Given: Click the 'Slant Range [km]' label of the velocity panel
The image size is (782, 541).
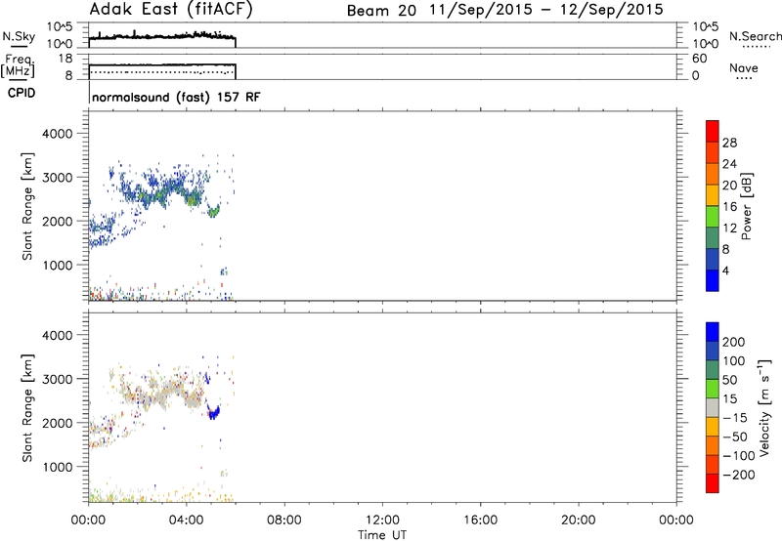Looking at the screenshot, I should (27, 408).
